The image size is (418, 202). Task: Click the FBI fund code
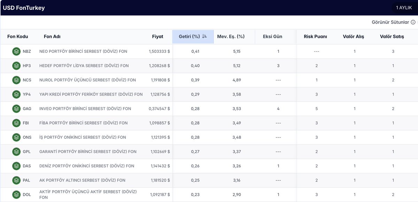[26, 123]
